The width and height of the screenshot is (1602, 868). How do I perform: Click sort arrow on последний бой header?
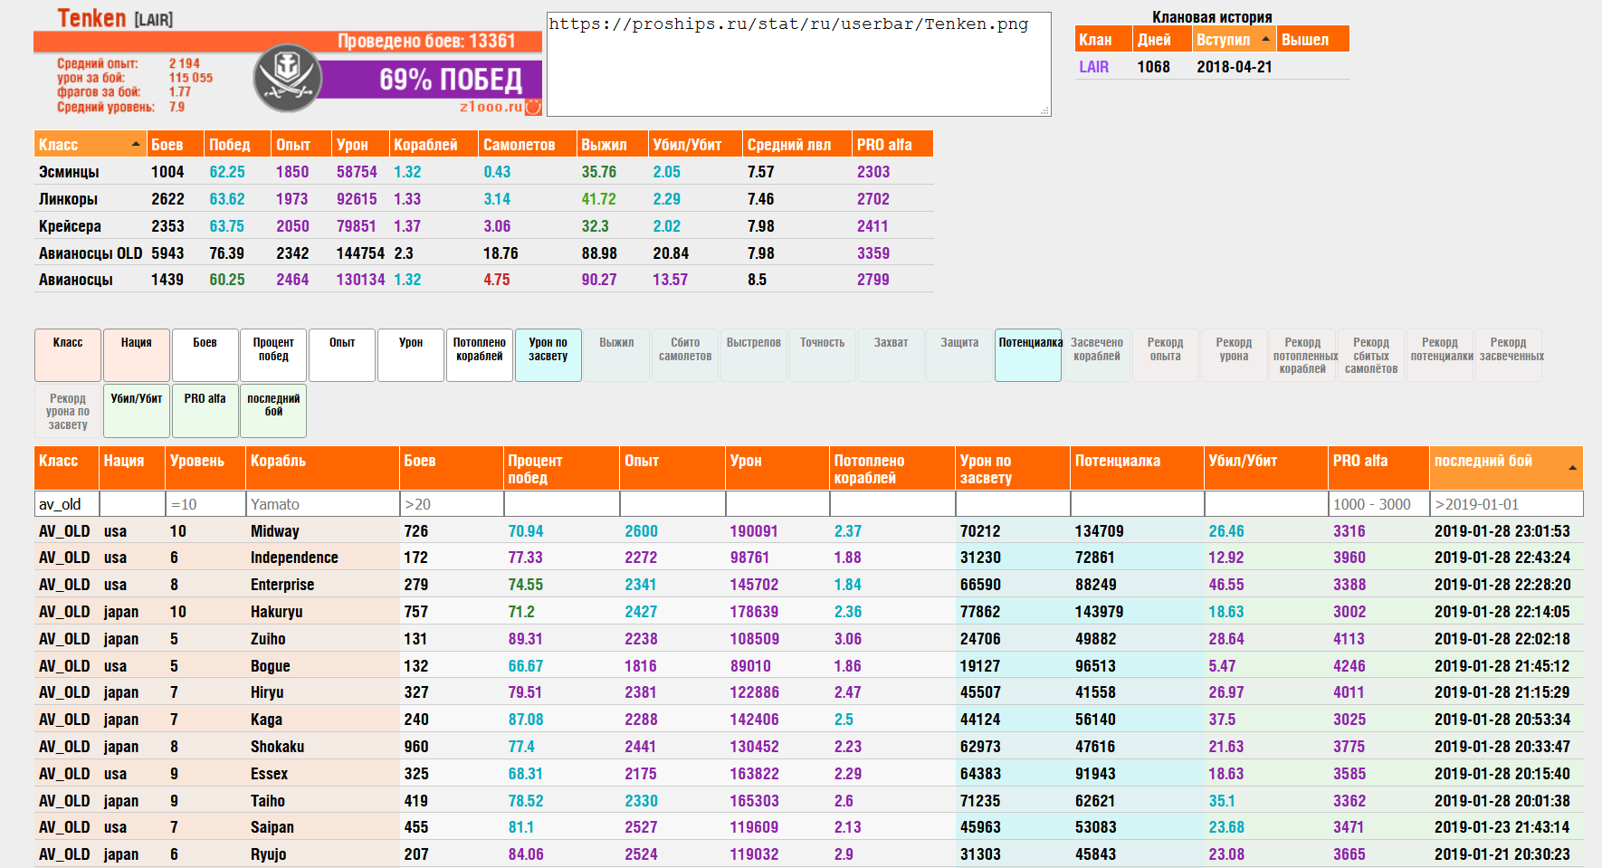(x=1572, y=468)
